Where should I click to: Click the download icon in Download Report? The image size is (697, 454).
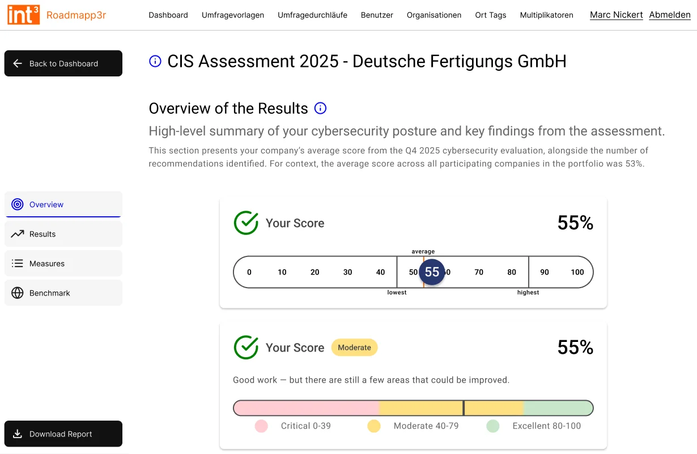(18, 434)
